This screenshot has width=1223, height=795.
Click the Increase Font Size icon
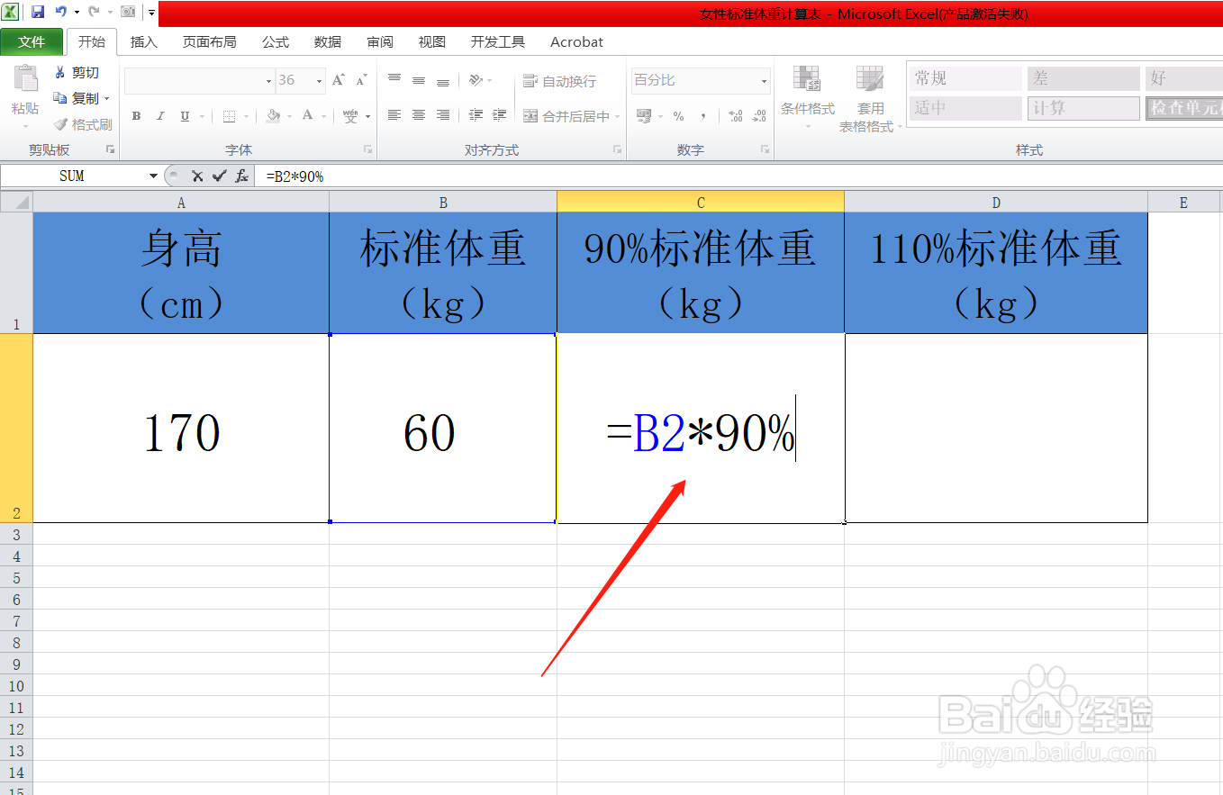click(339, 80)
